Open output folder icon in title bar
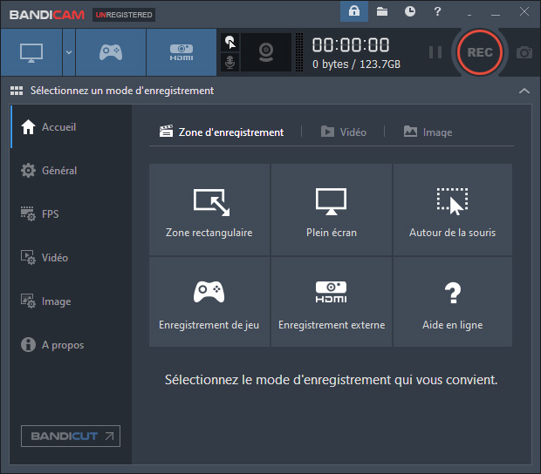This screenshot has height=474, width=541. 382,11
